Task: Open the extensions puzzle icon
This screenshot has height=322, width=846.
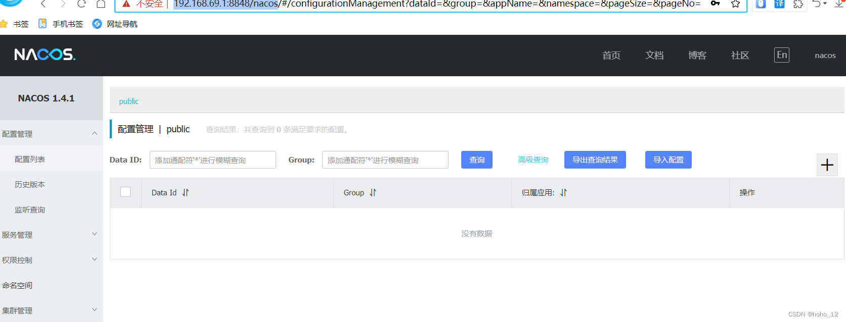Action: point(798,4)
